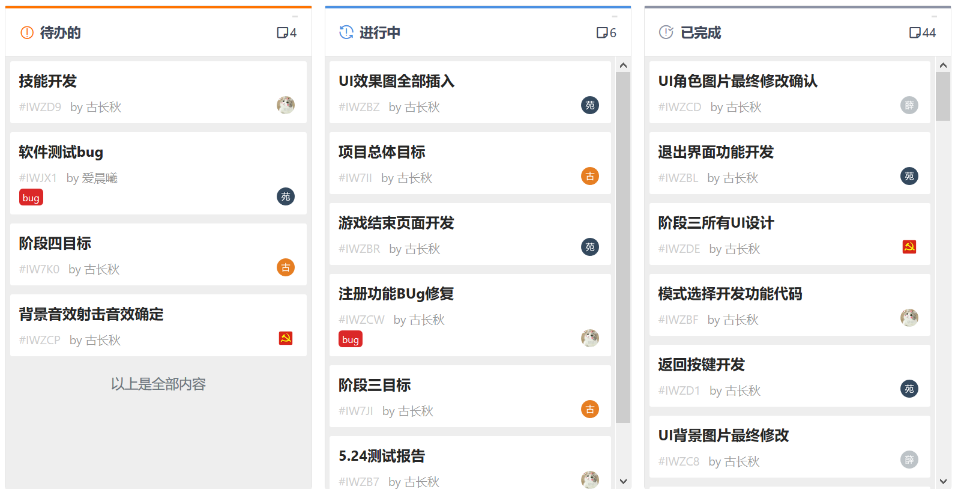Click the card count icon of 已完成 column

915,32
